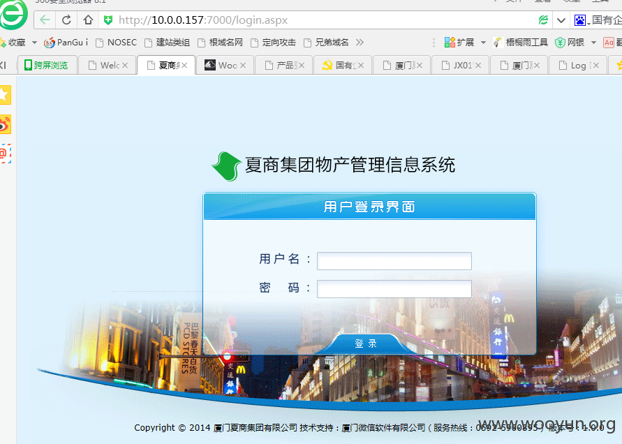Click the browser back arrow
The image size is (622, 444).
tap(45, 20)
